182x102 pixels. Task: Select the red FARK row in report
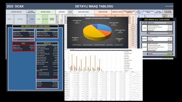pos(160,33)
